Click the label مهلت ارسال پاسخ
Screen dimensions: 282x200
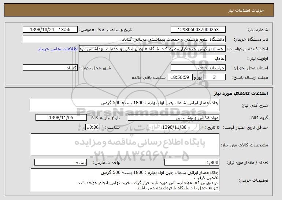[x=250, y=77]
